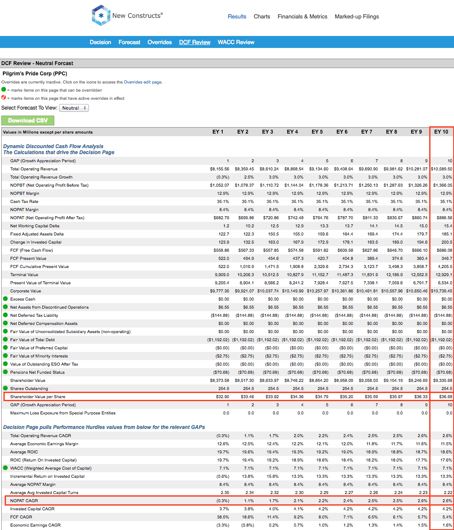Image resolution: width=454 pixels, height=530 pixels.
Task: Click the override dot beside Excess Cash
Action: click(6, 299)
